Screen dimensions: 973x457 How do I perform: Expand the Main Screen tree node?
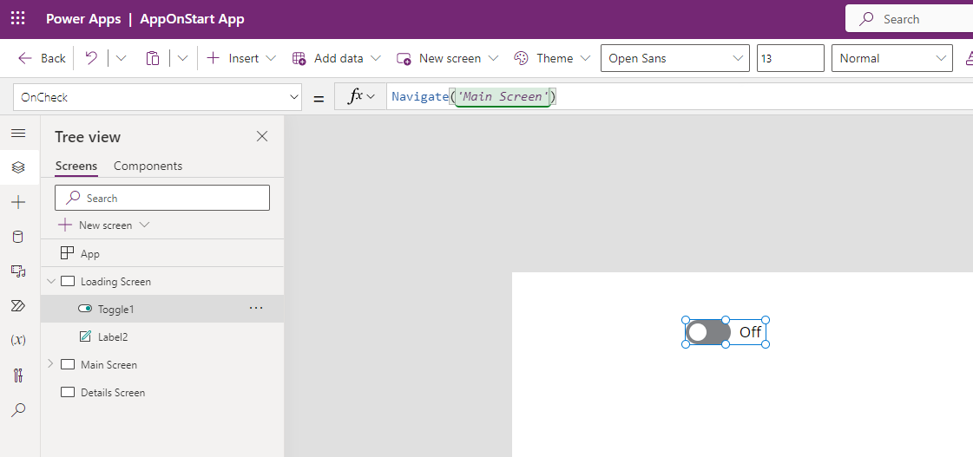pos(49,364)
